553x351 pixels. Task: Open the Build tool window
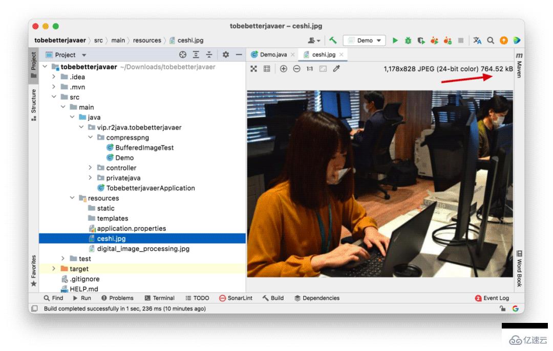(273, 298)
